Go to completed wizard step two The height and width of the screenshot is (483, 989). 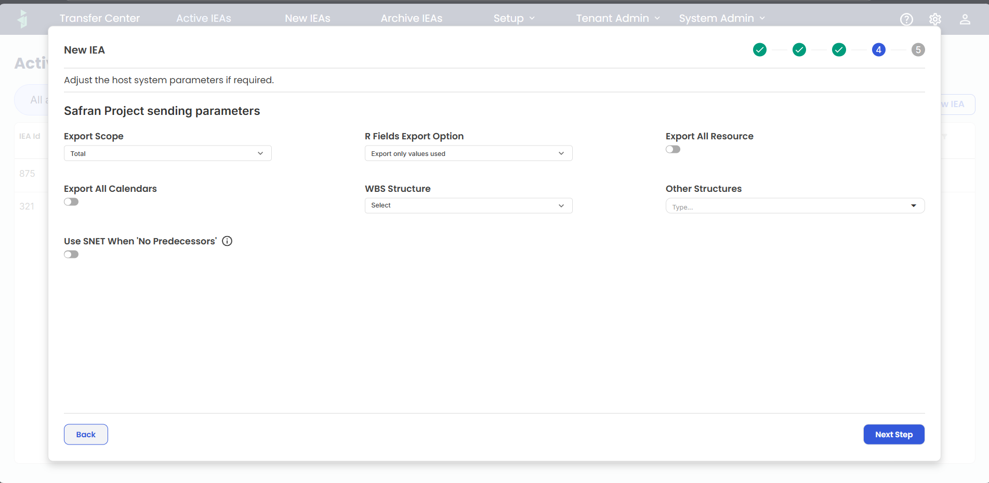pyautogui.click(x=799, y=50)
